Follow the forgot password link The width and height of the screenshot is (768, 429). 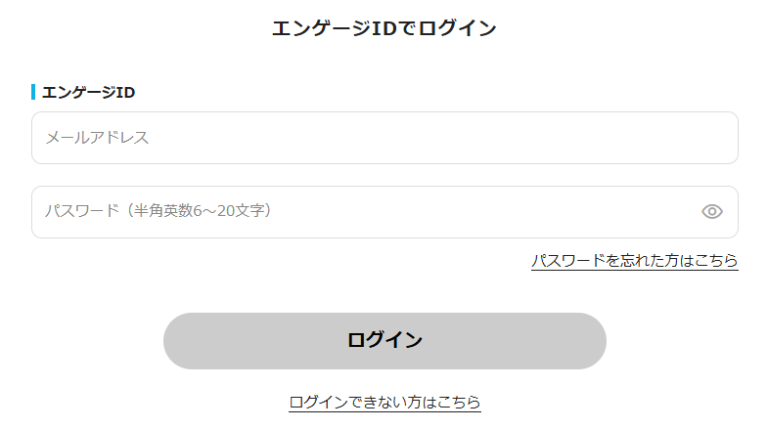pyautogui.click(x=634, y=260)
